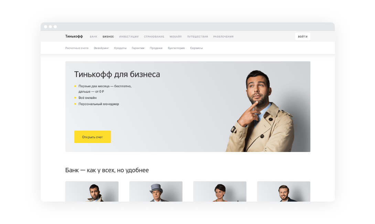Open ПУТЕШЕСТВИЯ in top navigation
The width and height of the screenshot is (375, 224).
click(x=197, y=37)
